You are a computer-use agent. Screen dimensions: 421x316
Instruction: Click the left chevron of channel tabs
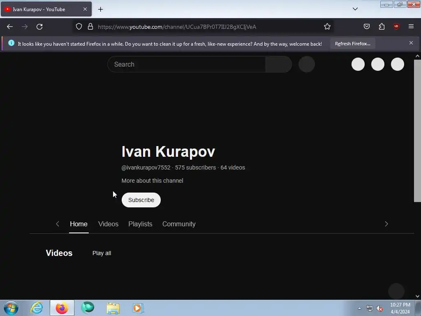pos(58,224)
